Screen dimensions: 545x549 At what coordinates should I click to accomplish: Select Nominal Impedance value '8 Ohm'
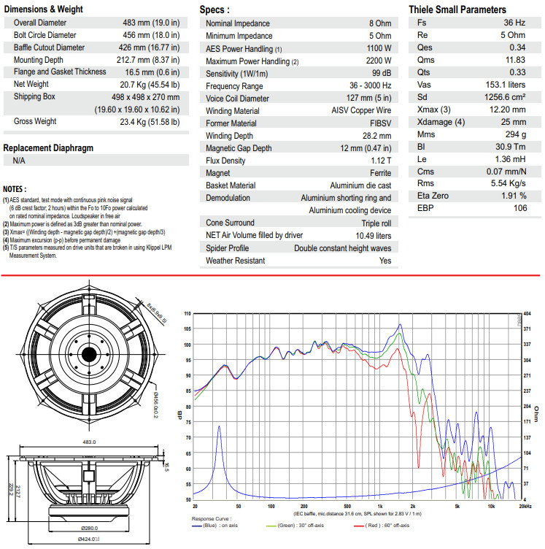click(x=380, y=23)
